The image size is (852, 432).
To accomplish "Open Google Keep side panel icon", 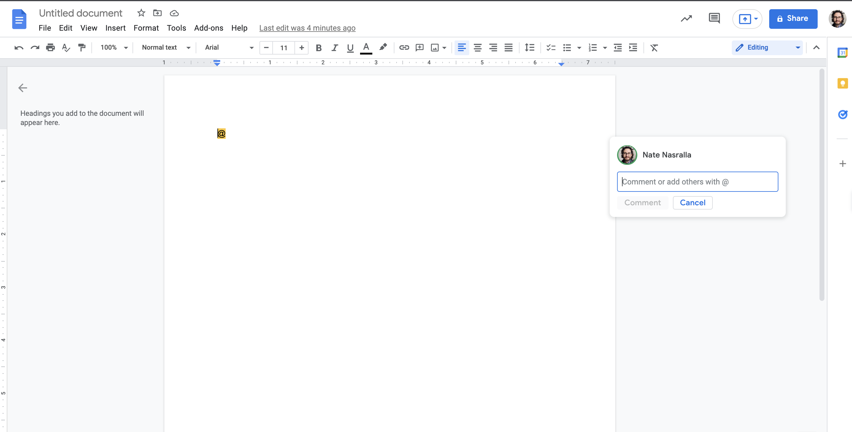I will [842, 83].
